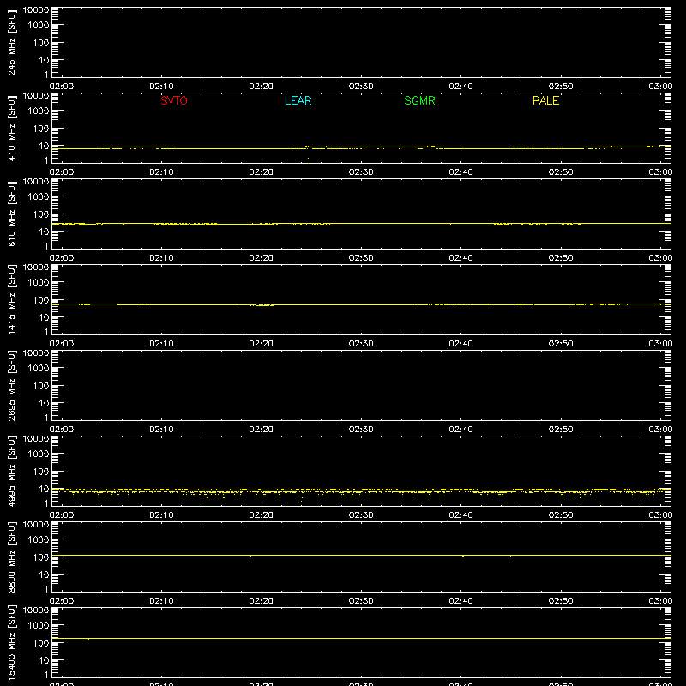Select the 15400 MHz [SFU] axis label
This screenshot has width=686, height=686.
pos(11,642)
